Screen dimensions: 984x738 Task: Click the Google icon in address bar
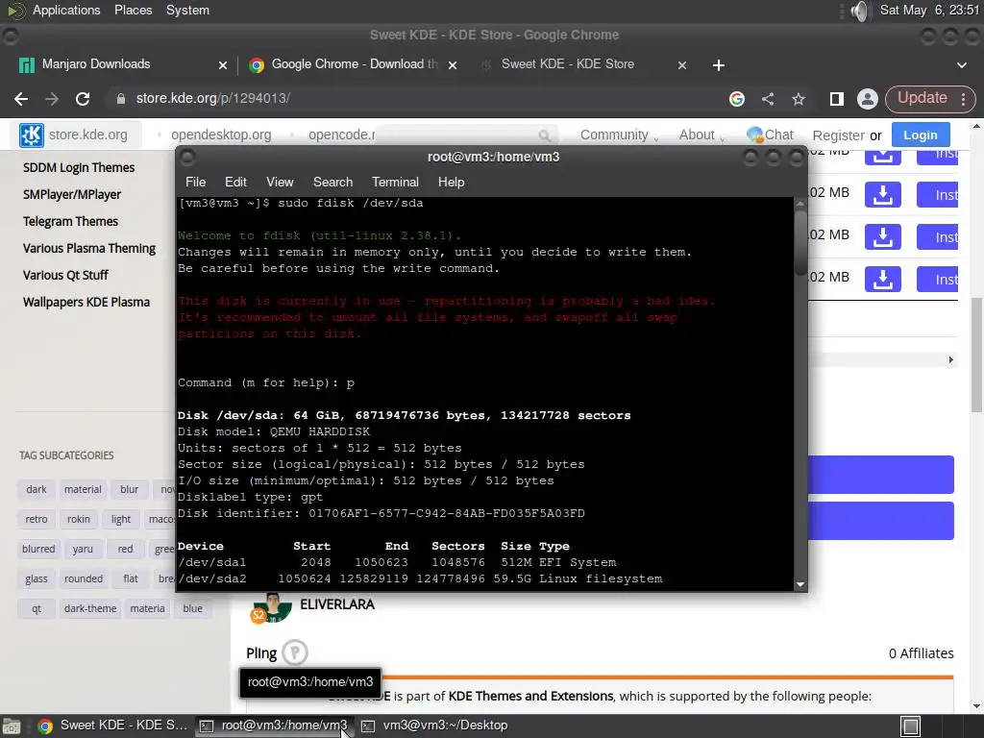coord(737,99)
